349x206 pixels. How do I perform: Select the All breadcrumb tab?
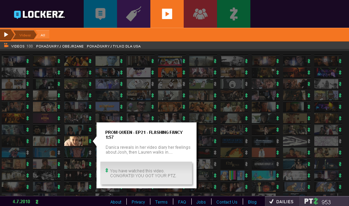(43, 35)
